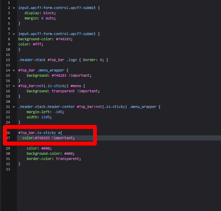Click the 'margin: 0 auto;' declaration
Screen dimensions: 221x211
tap(40, 18)
